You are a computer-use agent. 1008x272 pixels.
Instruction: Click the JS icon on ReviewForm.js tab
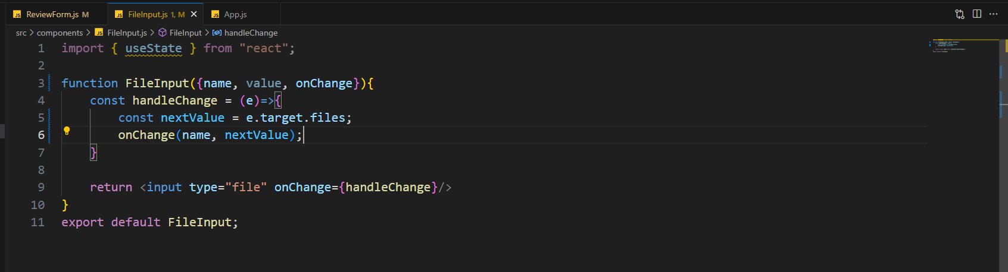(17, 14)
